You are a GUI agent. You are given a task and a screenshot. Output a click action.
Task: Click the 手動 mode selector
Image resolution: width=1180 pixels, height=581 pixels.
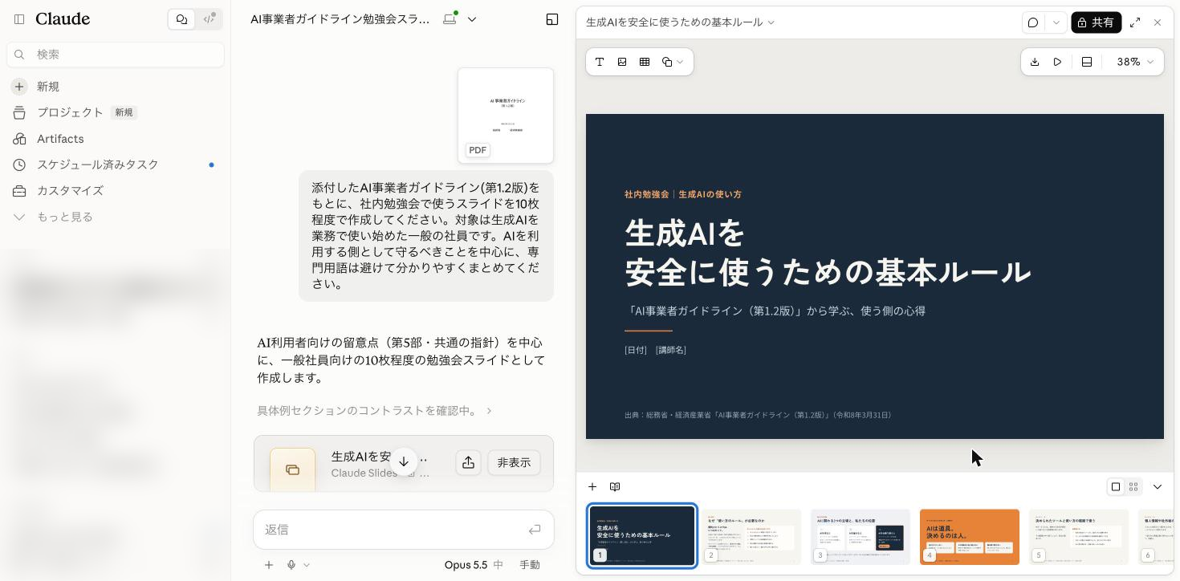[530, 565]
